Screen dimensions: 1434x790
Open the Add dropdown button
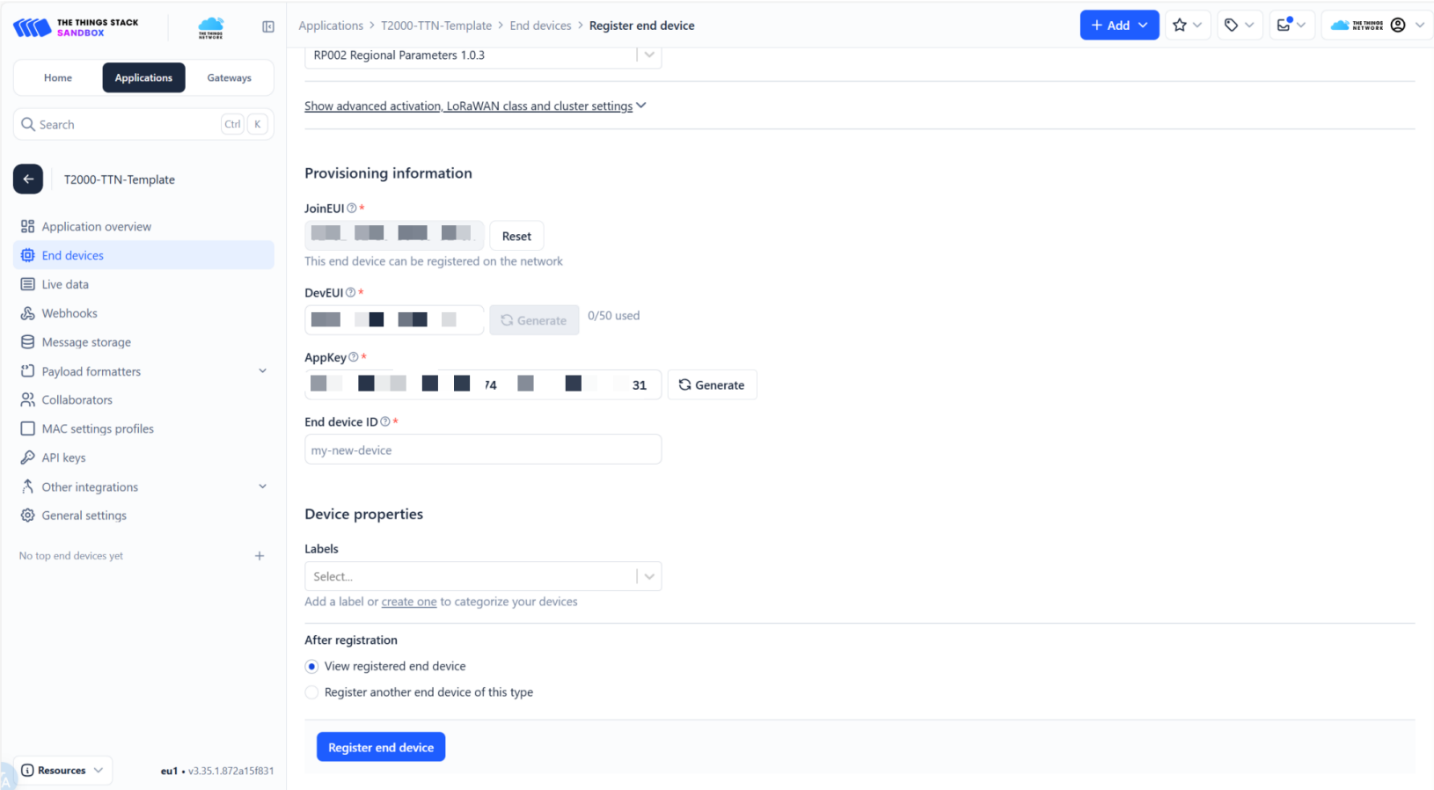tap(1119, 26)
